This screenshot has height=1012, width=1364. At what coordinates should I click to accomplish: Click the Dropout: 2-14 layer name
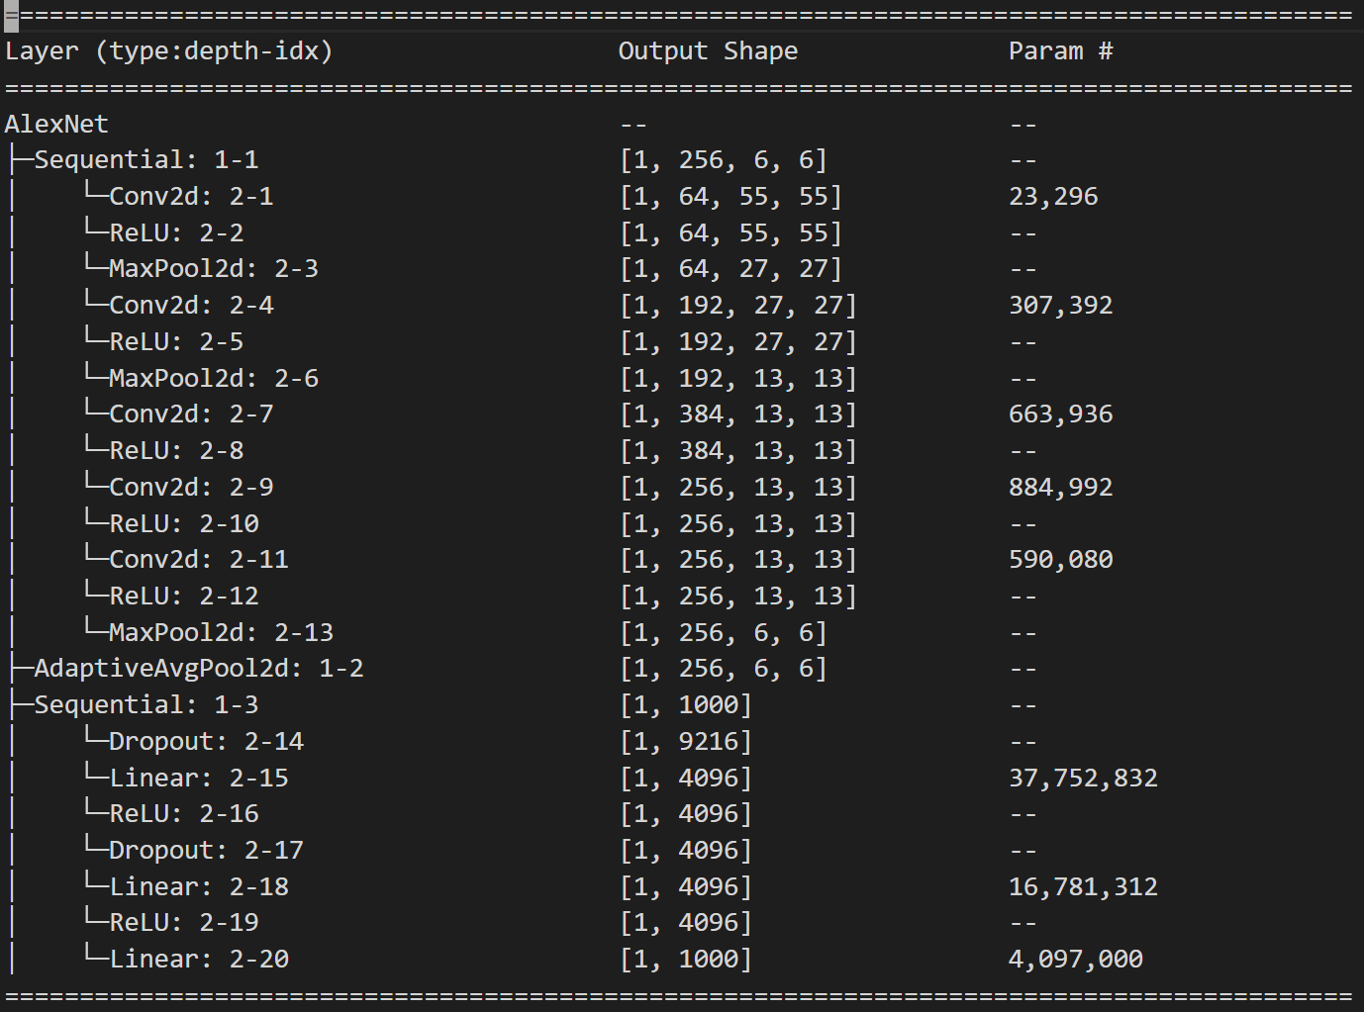pyautogui.click(x=205, y=742)
